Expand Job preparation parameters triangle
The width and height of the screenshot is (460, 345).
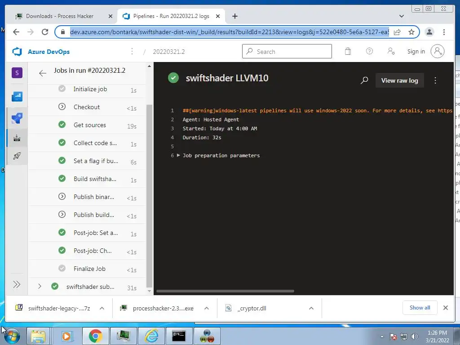coord(178,155)
